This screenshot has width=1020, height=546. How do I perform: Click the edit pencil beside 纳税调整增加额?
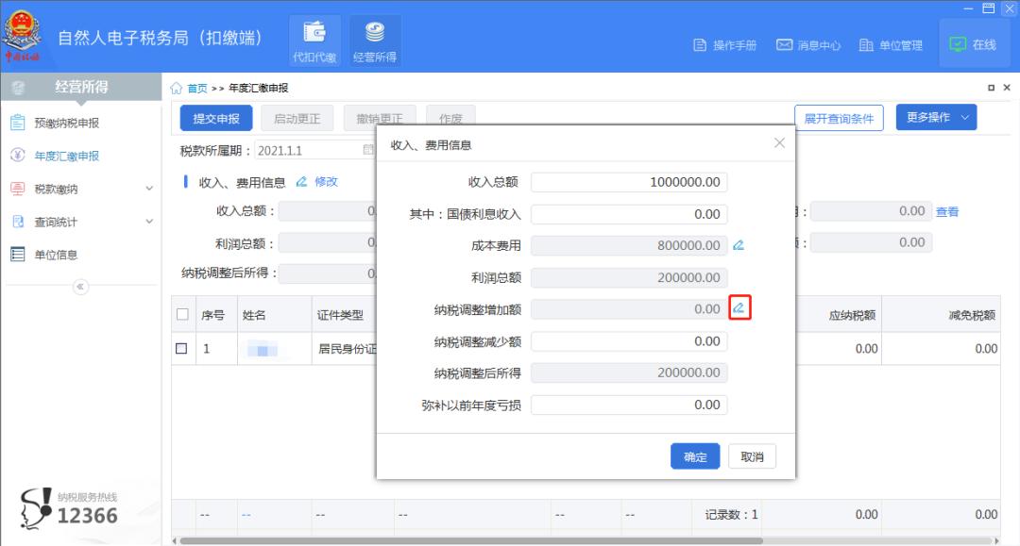click(739, 308)
